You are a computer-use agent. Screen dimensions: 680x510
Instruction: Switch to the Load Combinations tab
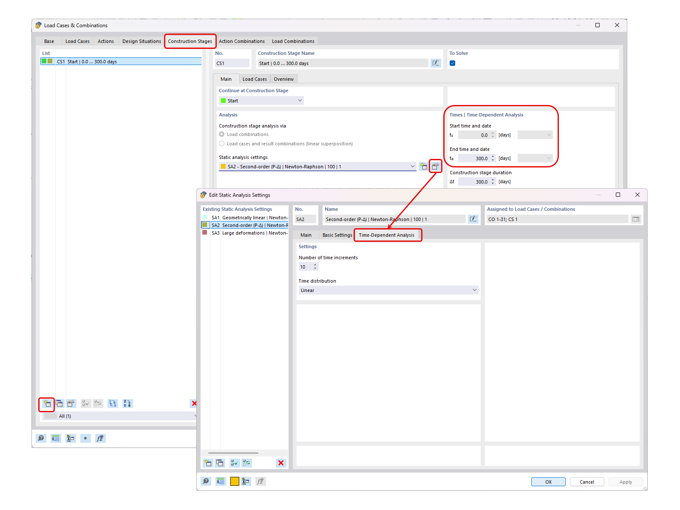click(293, 41)
